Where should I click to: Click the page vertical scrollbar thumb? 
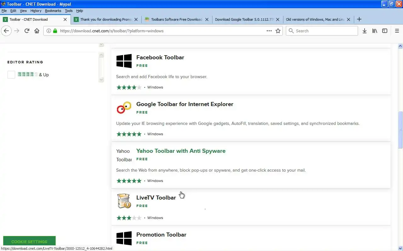click(x=400, y=130)
